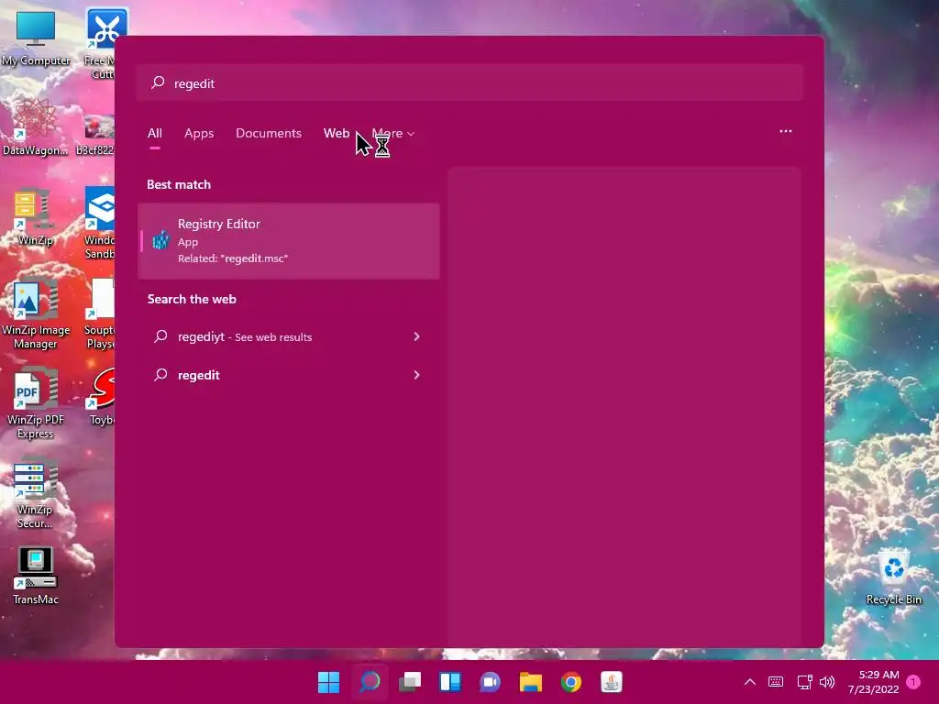Select WinZip Image Manager desktop icon
The height and width of the screenshot is (704, 939).
pos(36,313)
